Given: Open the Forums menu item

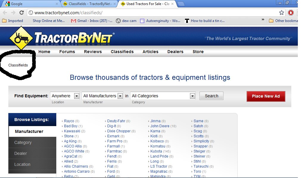Looking at the screenshot, I should click(67, 52).
